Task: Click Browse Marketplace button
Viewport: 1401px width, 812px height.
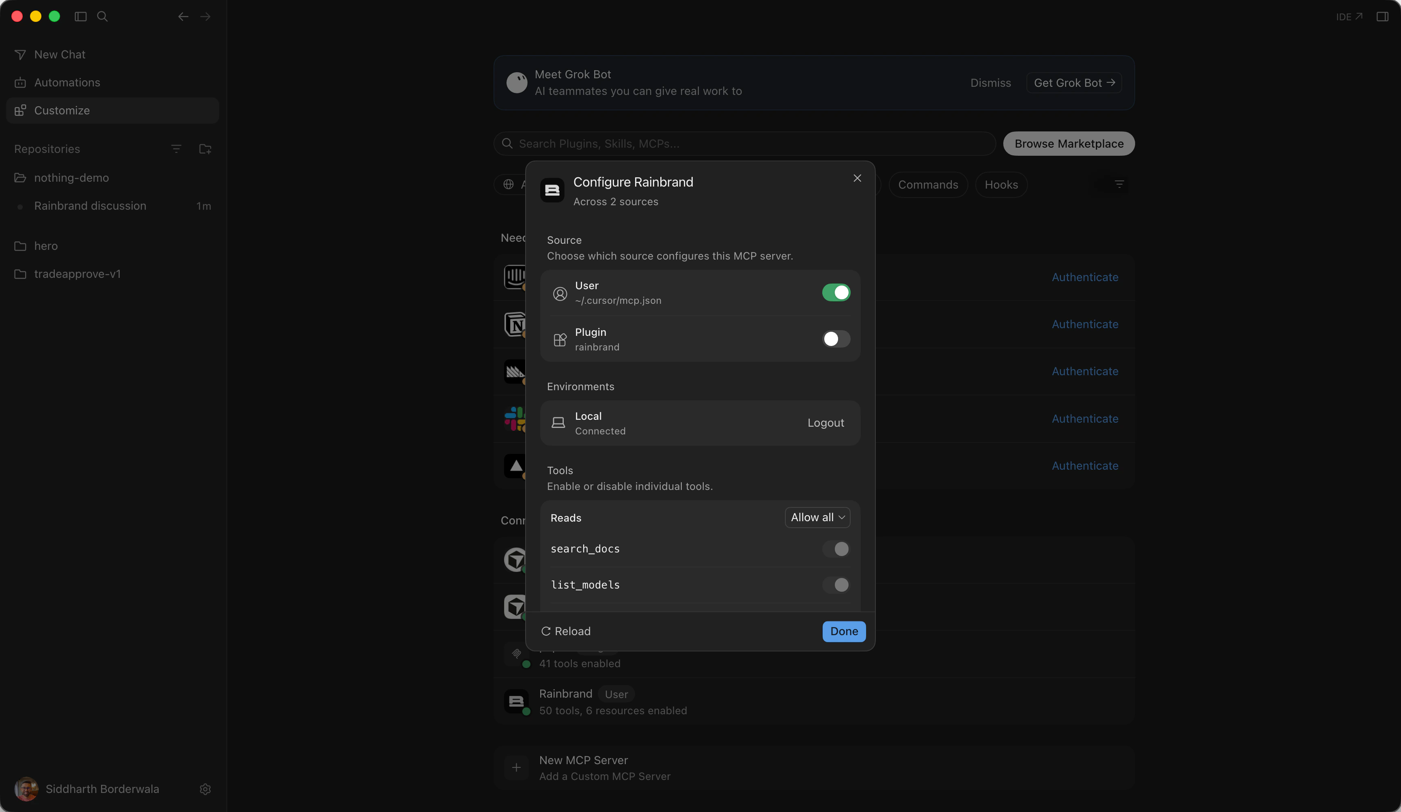Action: tap(1069, 144)
